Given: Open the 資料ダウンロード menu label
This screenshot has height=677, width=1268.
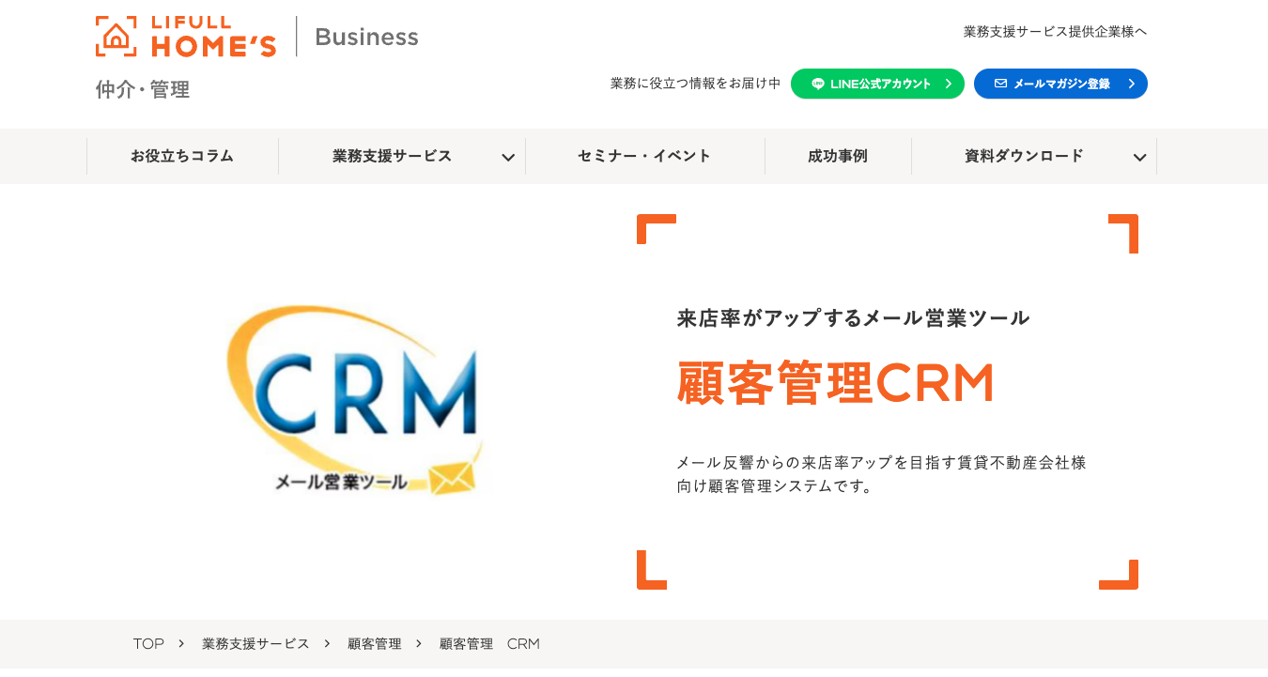Looking at the screenshot, I should [x=1024, y=156].
